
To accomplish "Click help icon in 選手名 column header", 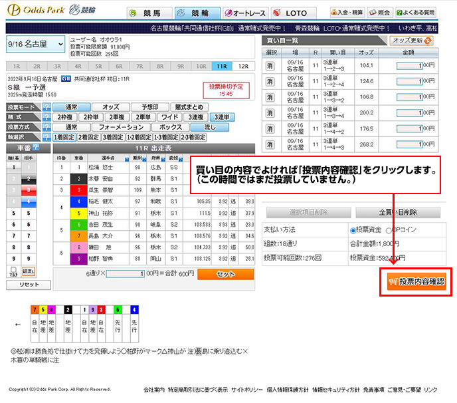I will (127, 160).
